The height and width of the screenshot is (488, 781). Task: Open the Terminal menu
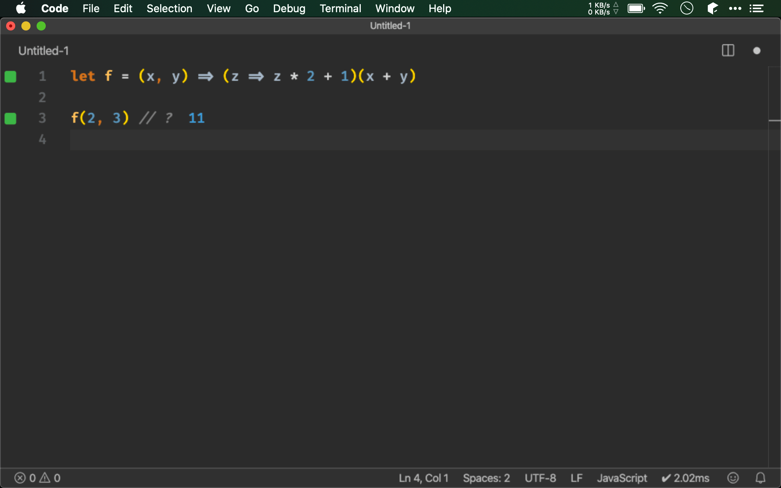click(340, 8)
